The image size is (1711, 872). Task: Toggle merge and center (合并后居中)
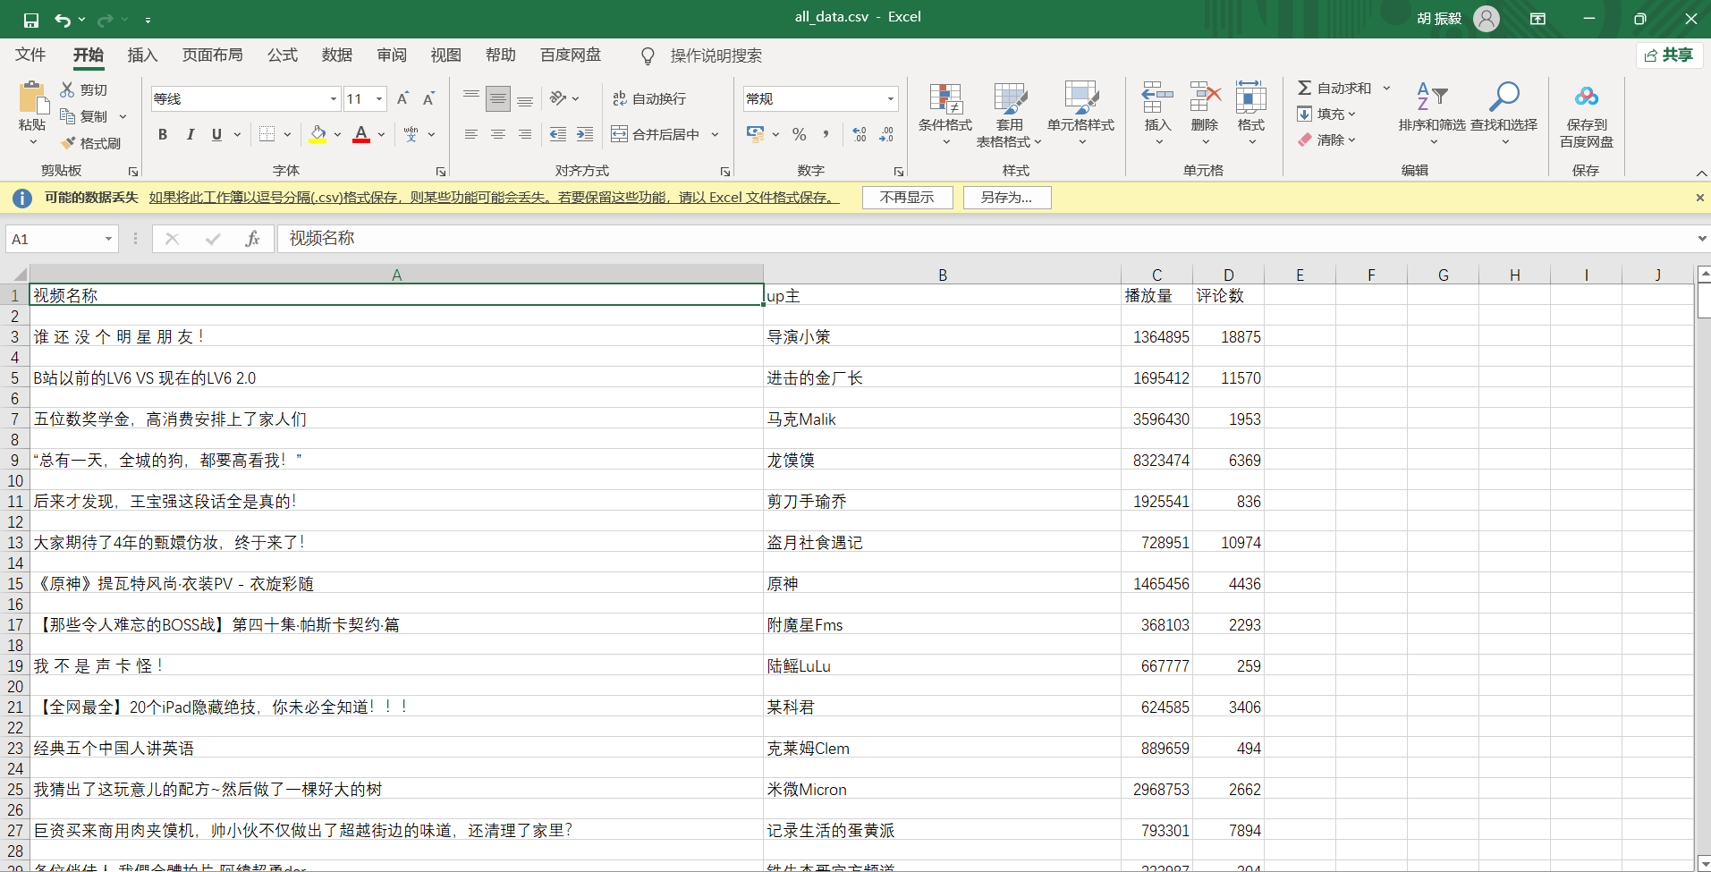[656, 134]
